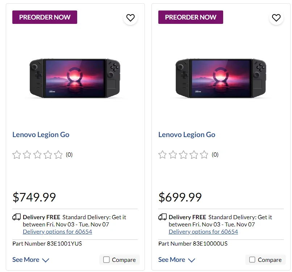This screenshot has width=292, height=272.
Task: Open Delivery options for 60654 on the left card
Action: coord(57,231)
